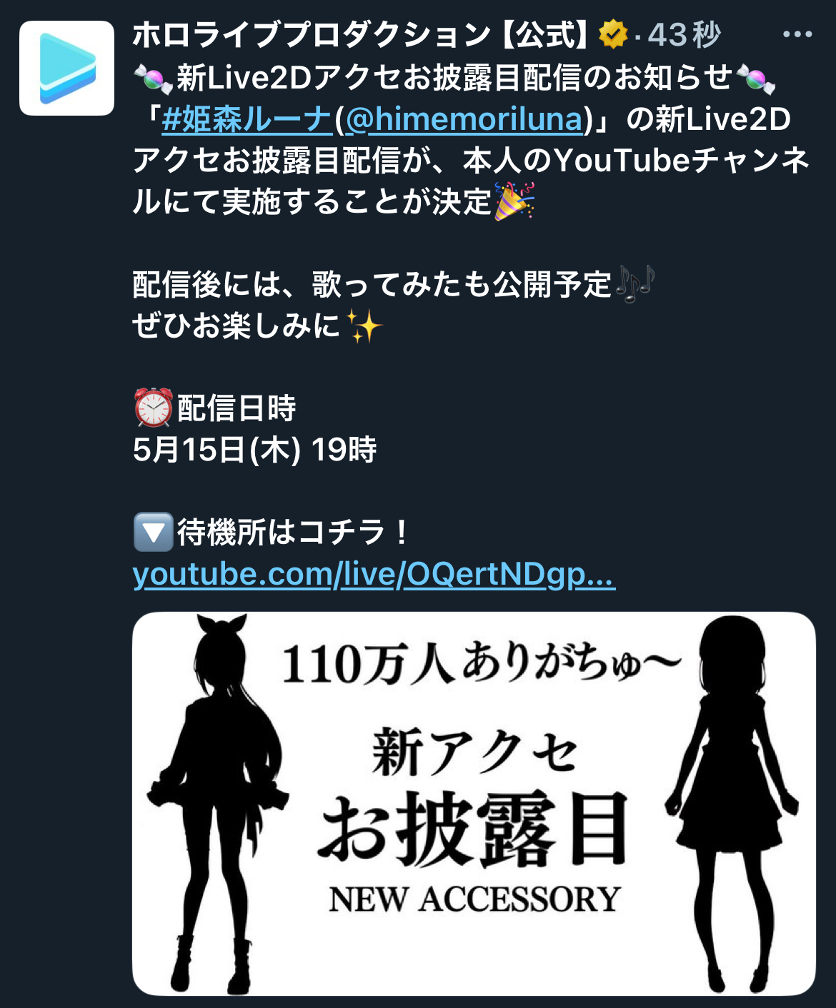This screenshot has height=1008, width=836.
Task: Open the hololive production profile avatar
Action: click(x=66, y=69)
